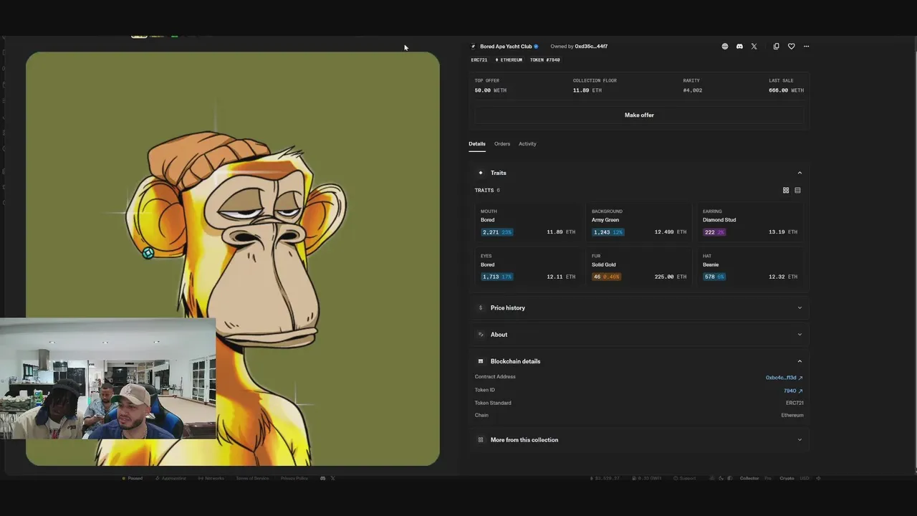Open Privacy Policy in the footer

[294, 478]
